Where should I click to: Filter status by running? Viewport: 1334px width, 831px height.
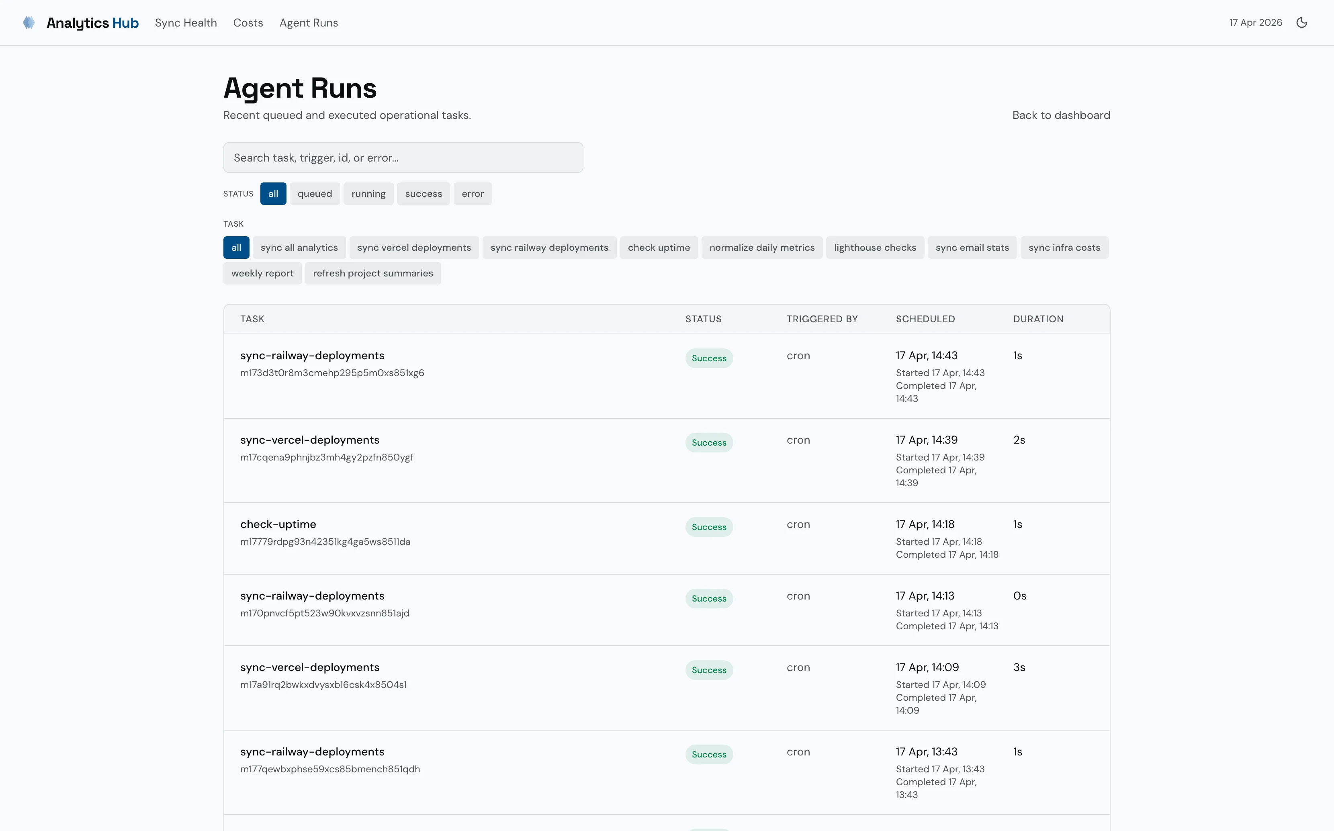pos(369,193)
